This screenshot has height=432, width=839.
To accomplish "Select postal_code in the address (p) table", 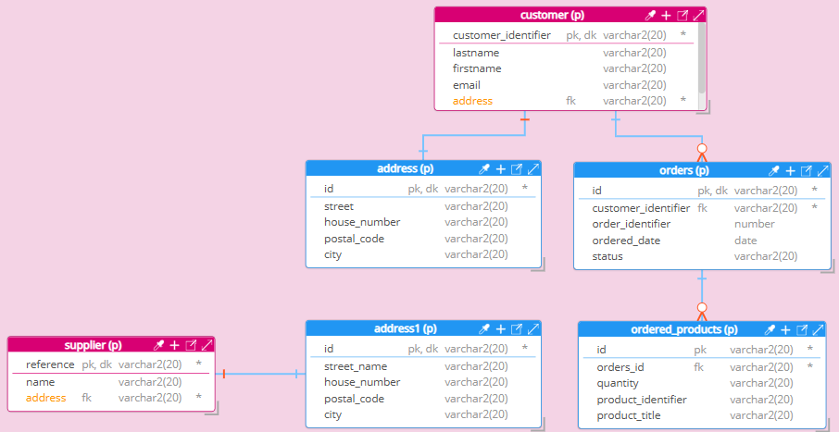I will 424,239.
